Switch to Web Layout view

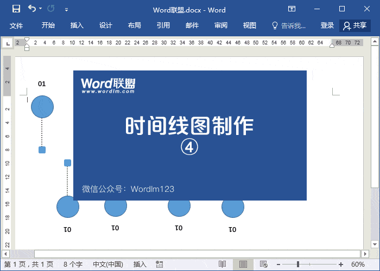pos(264,264)
